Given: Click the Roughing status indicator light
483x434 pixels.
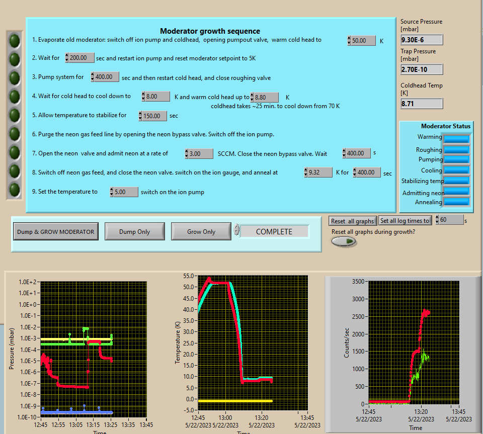Looking at the screenshot, I should point(456,149).
